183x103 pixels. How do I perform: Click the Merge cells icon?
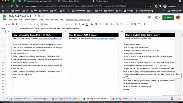point(100,24)
